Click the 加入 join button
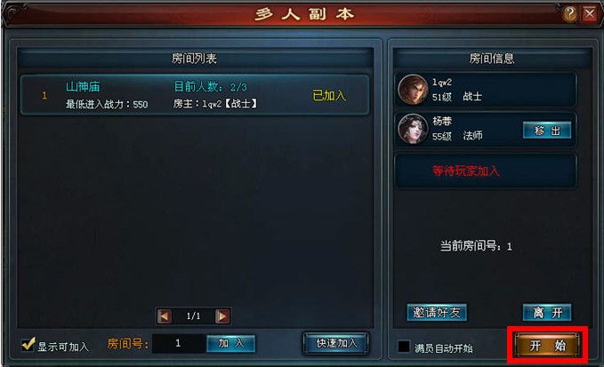Screen dimensions: 604x367 pyautogui.click(x=231, y=343)
